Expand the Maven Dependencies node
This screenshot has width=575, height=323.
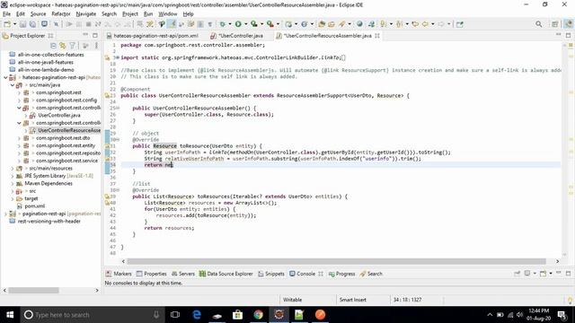point(12,183)
